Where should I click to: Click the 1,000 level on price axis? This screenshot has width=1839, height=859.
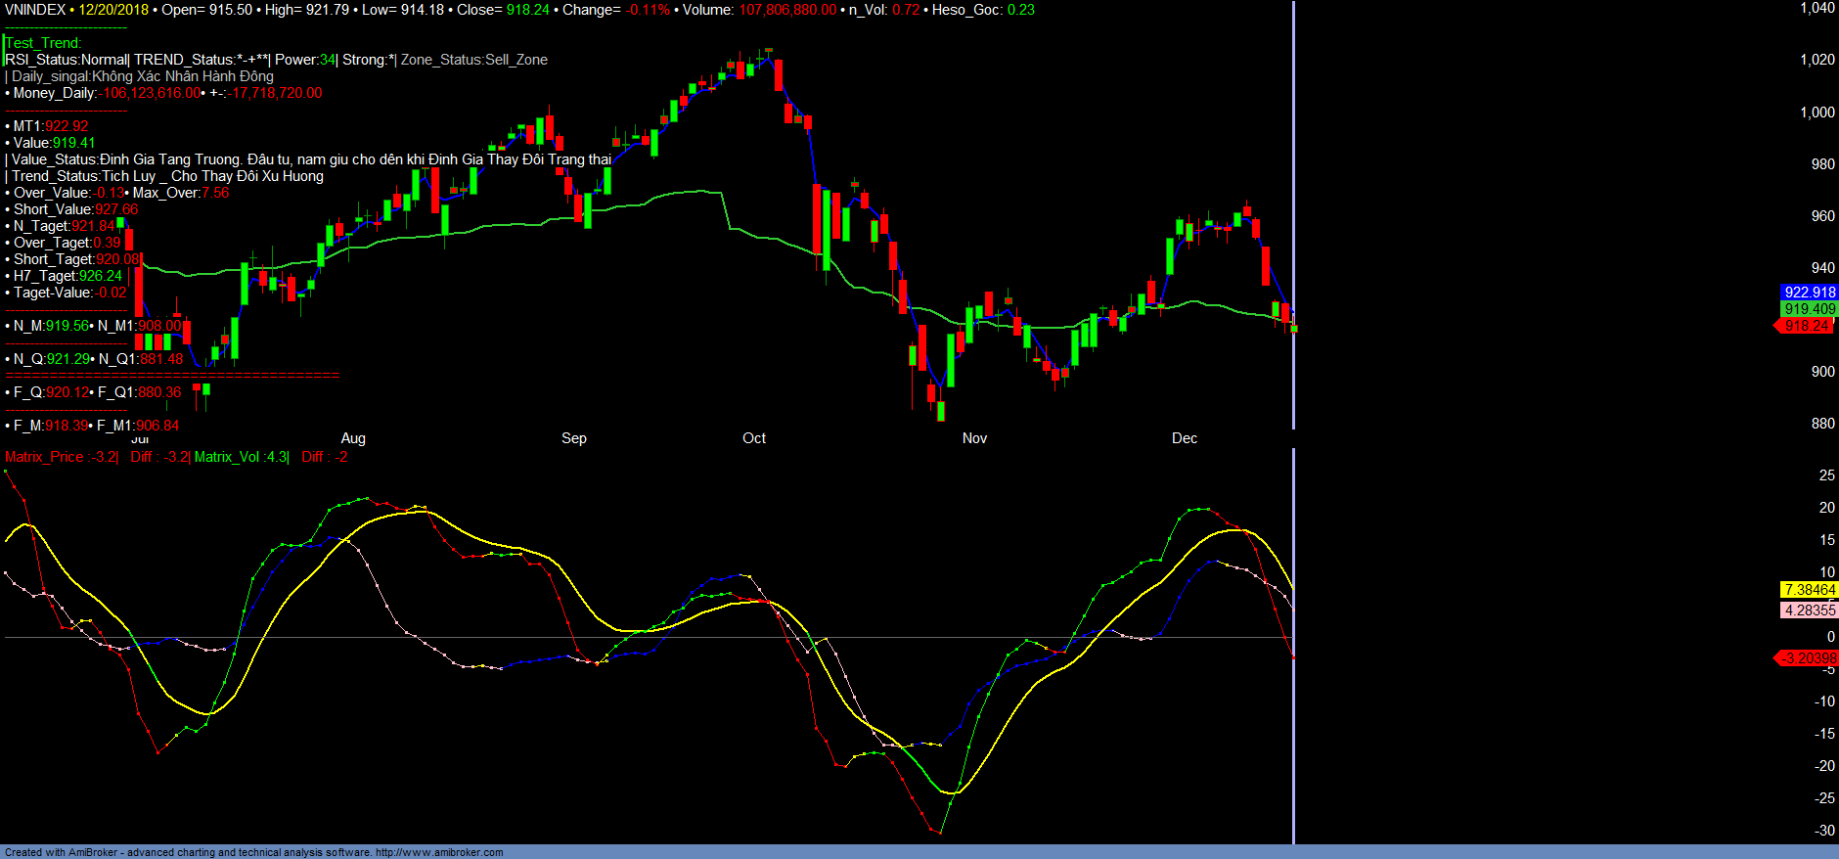[x=1817, y=113]
